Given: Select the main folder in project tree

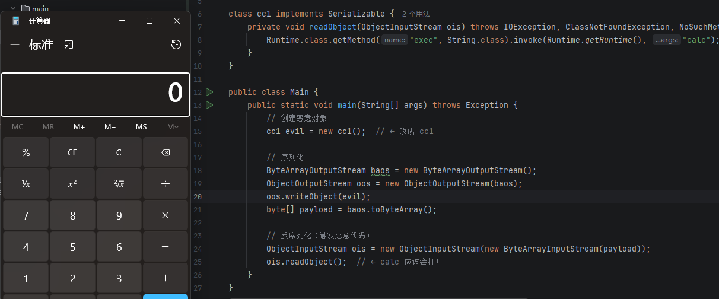Looking at the screenshot, I should [35, 8].
